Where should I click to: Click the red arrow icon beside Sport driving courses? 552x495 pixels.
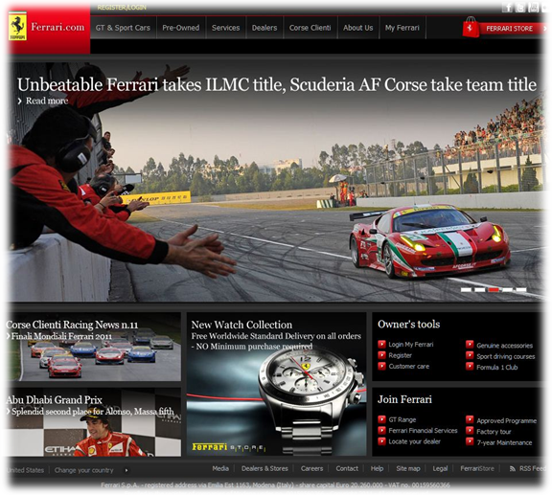point(470,355)
